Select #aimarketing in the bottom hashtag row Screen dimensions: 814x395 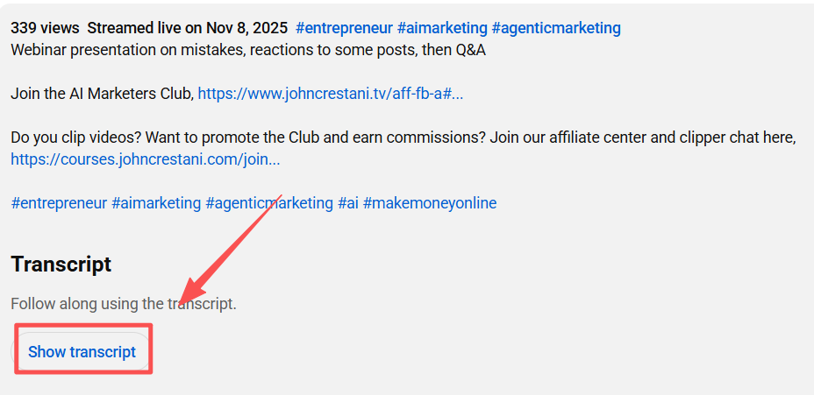coord(156,203)
